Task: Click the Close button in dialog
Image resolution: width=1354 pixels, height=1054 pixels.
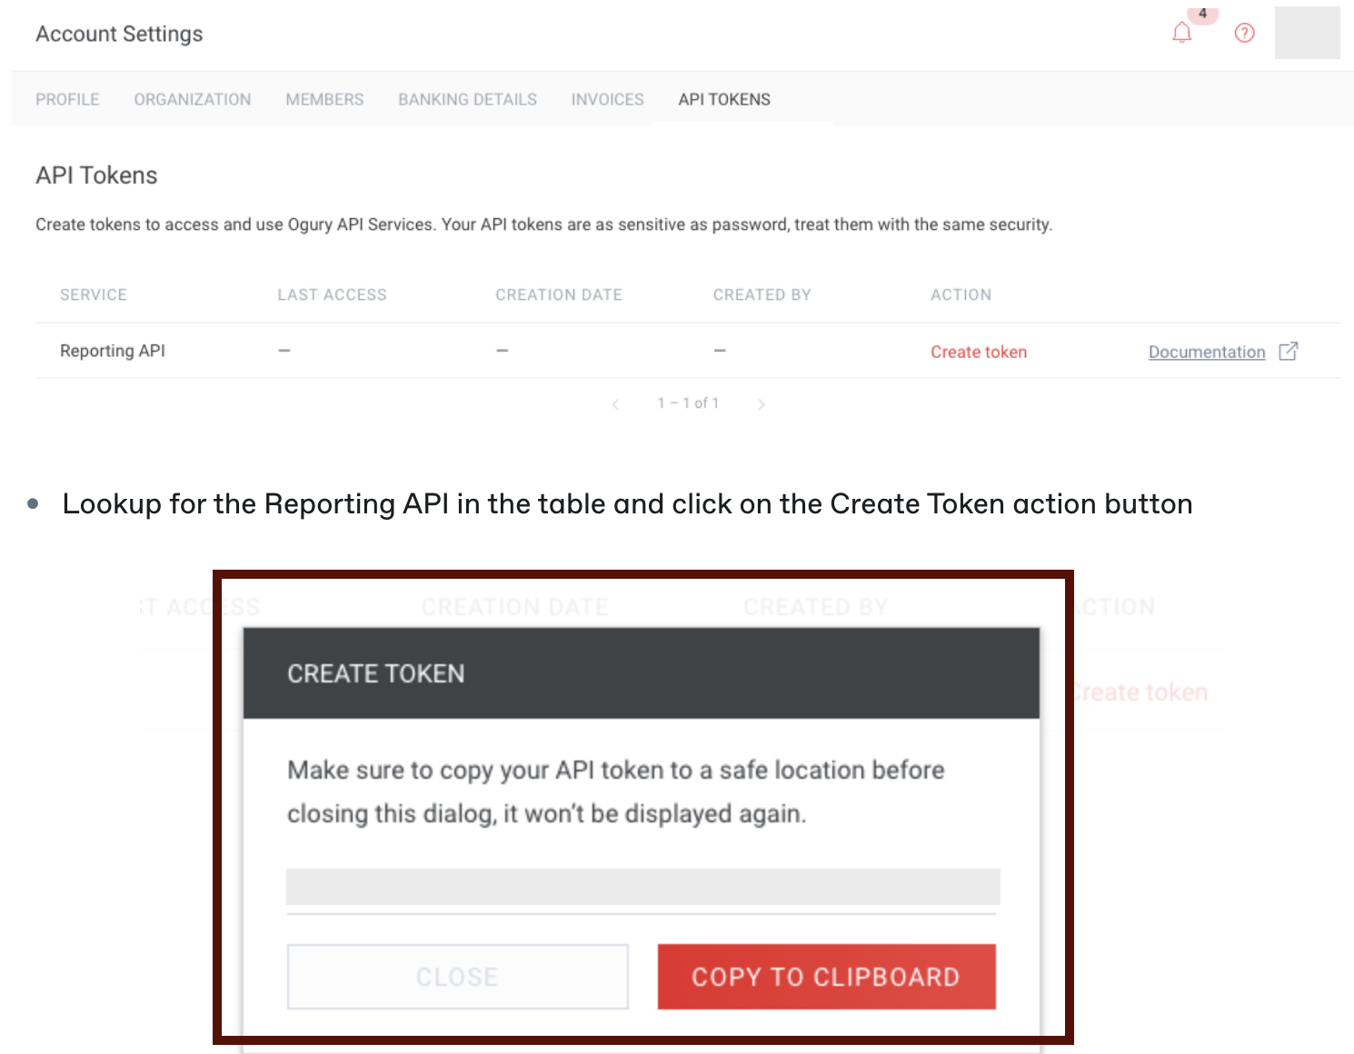Action: point(457,977)
